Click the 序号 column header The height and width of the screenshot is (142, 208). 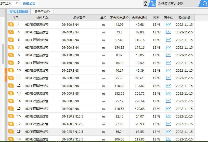tap(16, 18)
